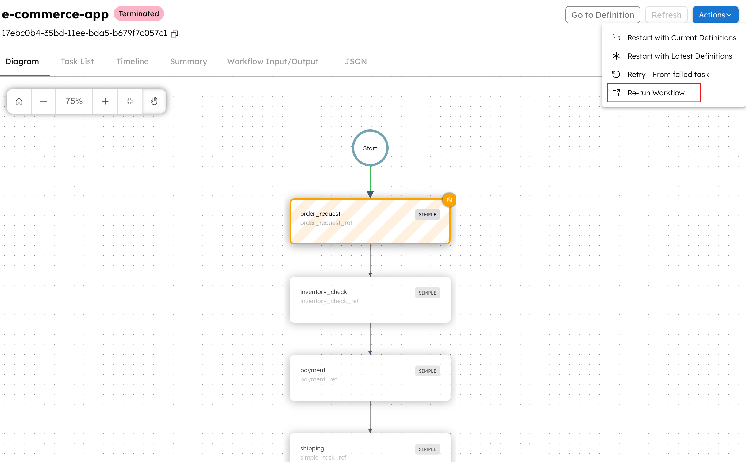Select the payment task node
The image size is (746, 462).
point(370,378)
